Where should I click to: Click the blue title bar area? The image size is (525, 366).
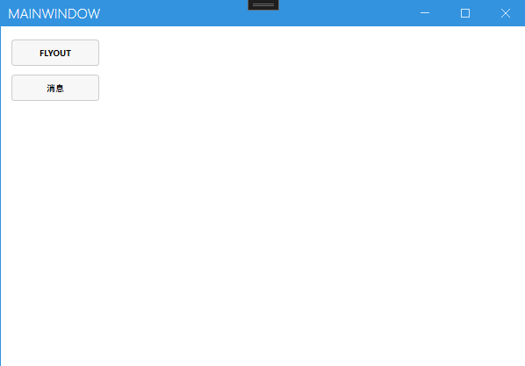tap(334, 13)
